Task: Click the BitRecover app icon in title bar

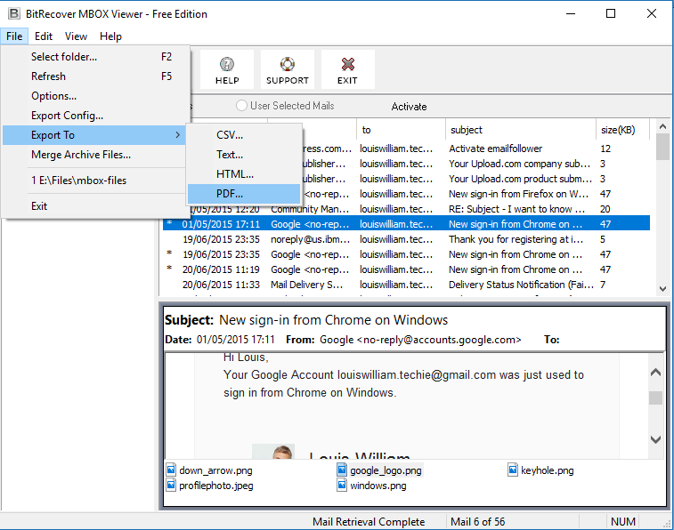Action: click(x=13, y=13)
